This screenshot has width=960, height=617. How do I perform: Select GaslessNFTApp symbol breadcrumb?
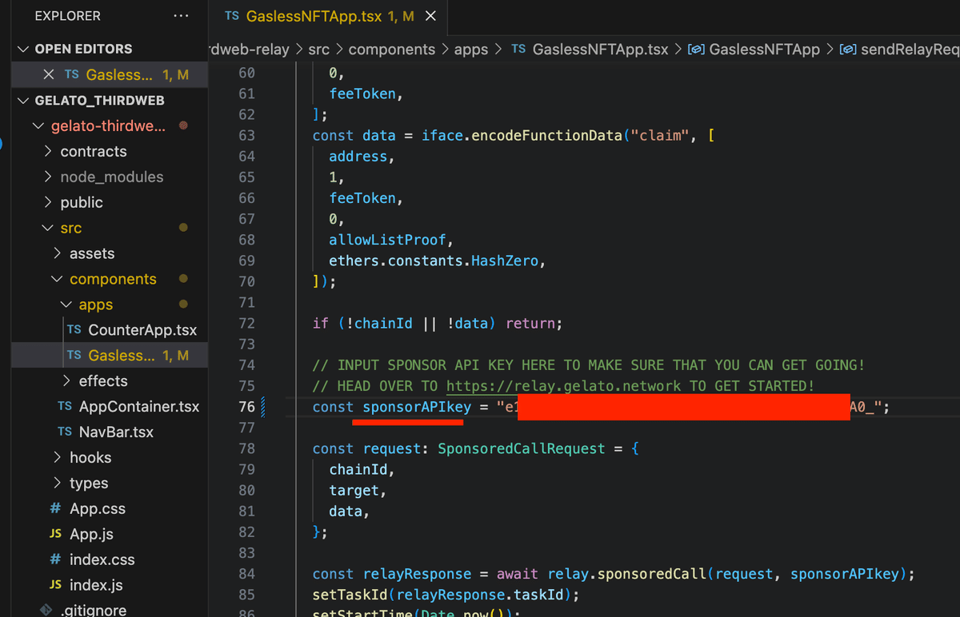[765, 50]
